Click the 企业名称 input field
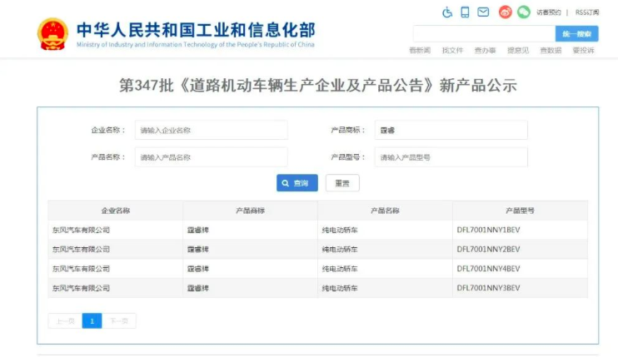618x357 pixels. pos(211,131)
